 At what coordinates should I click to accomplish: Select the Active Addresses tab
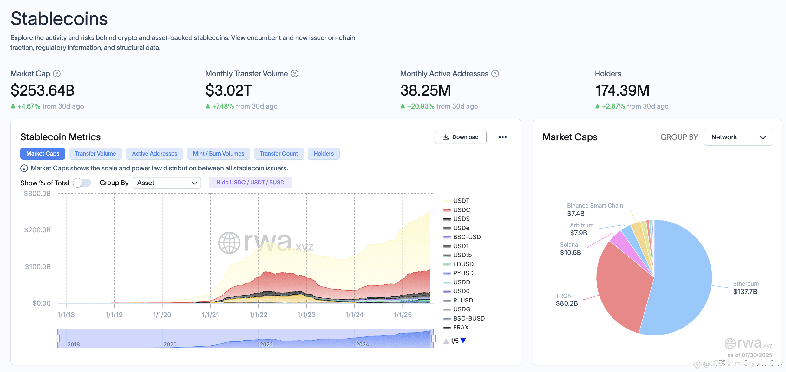coord(154,154)
